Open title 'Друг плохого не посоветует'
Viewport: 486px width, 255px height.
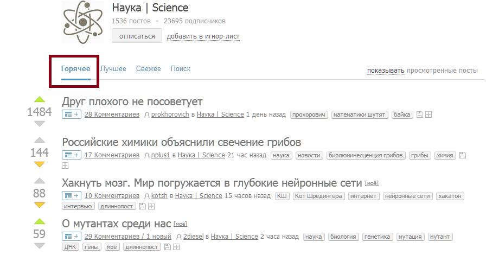click(x=132, y=101)
